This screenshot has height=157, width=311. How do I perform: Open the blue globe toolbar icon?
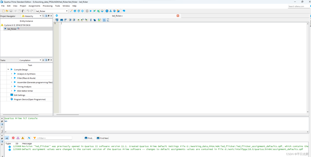pos(107,11)
